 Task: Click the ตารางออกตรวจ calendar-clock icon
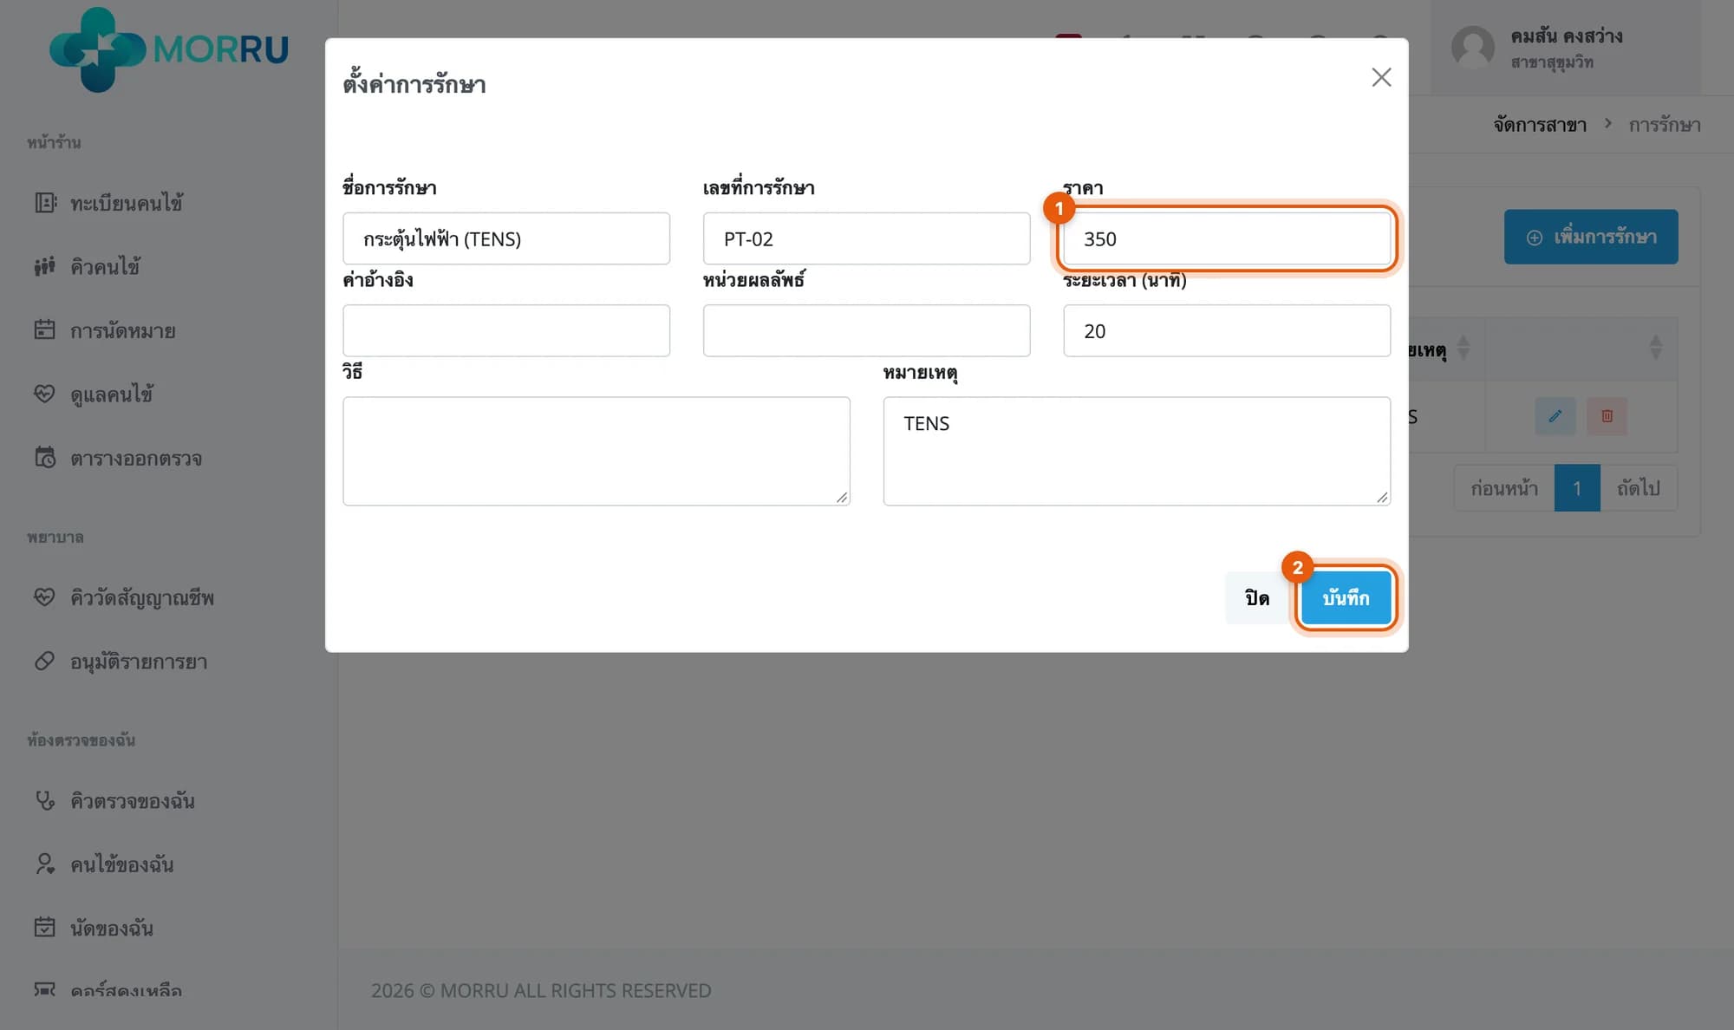45,457
